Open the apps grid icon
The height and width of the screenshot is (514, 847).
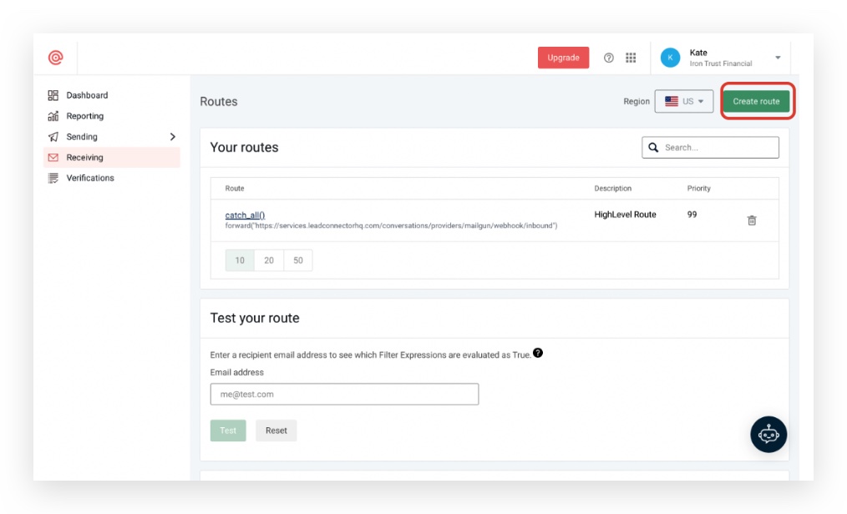point(631,58)
